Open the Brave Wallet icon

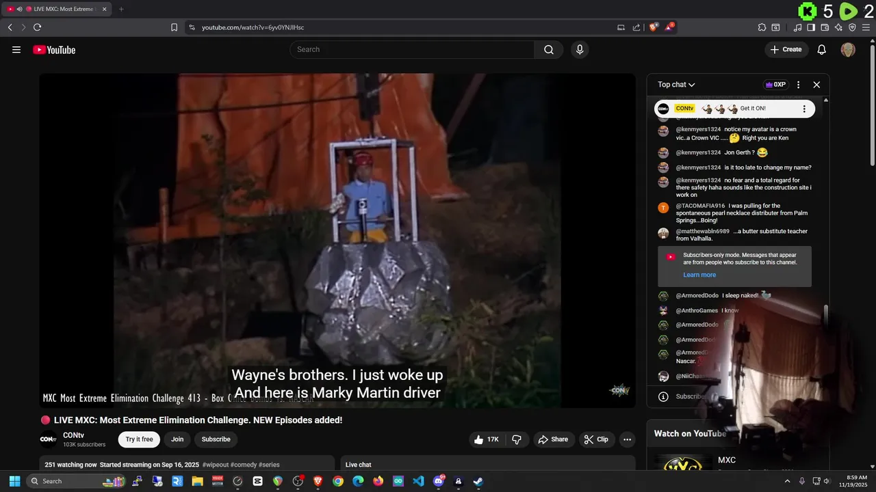tap(825, 27)
